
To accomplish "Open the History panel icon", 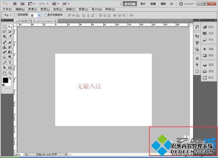I will 197,27.
